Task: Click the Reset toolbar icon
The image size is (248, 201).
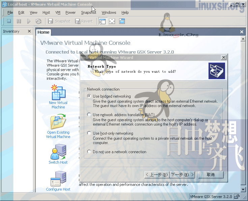Action: (x=38, y=21)
